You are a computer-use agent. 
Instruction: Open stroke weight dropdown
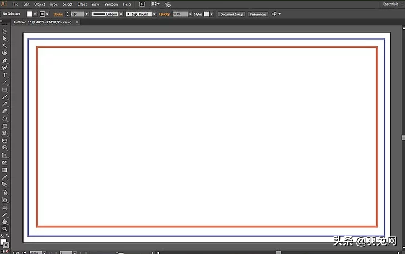pyautogui.click(x=87, y=14)
